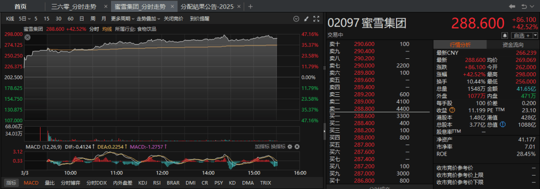Close the 三六零_分时走势 tab
This screenshot has width=540, height=189.
click(105, 6)
